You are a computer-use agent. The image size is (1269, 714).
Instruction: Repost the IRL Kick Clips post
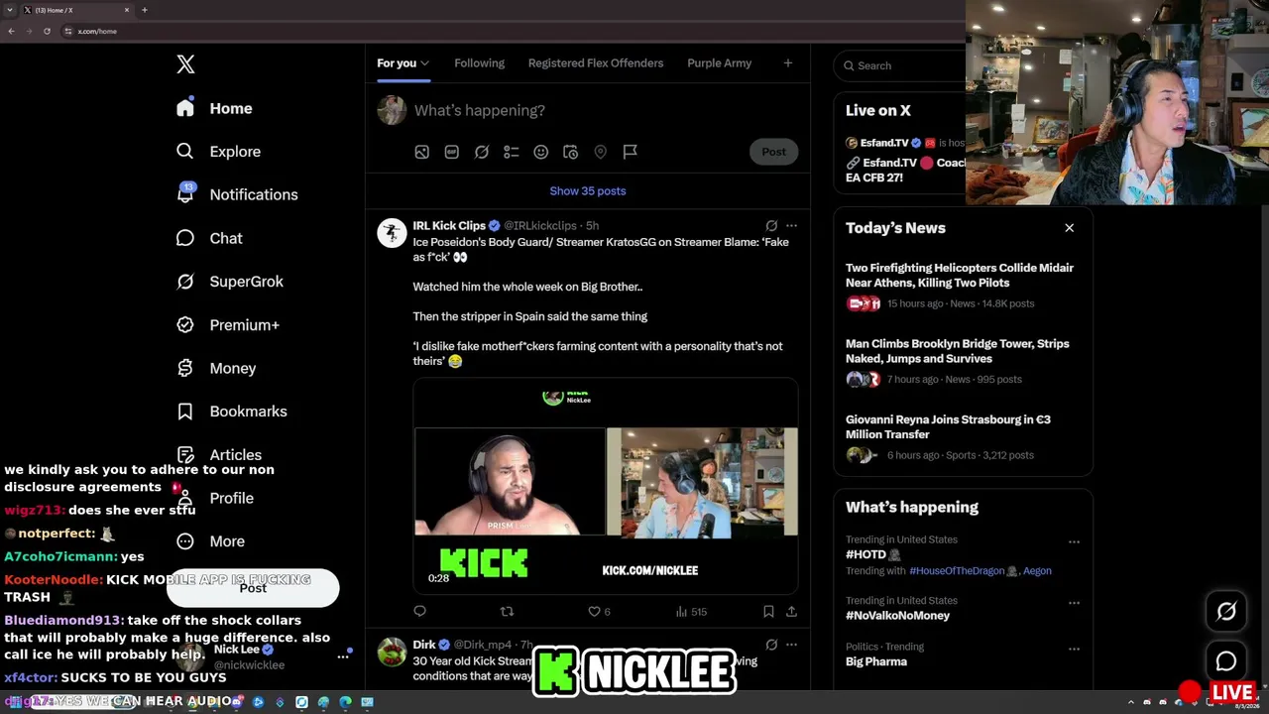[x=507, y=612]
